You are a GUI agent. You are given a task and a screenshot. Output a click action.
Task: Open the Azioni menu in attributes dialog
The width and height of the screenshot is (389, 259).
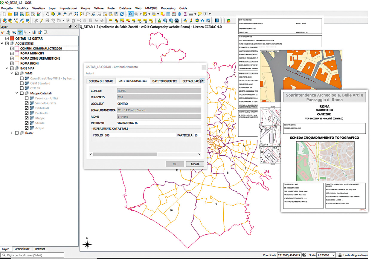coord(90,73)
